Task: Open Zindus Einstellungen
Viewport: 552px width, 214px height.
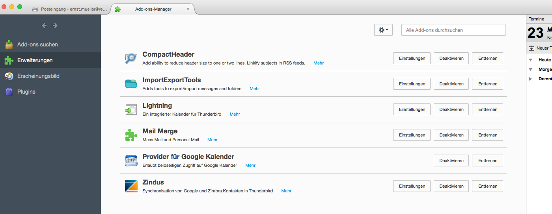Action: (412, 186)
